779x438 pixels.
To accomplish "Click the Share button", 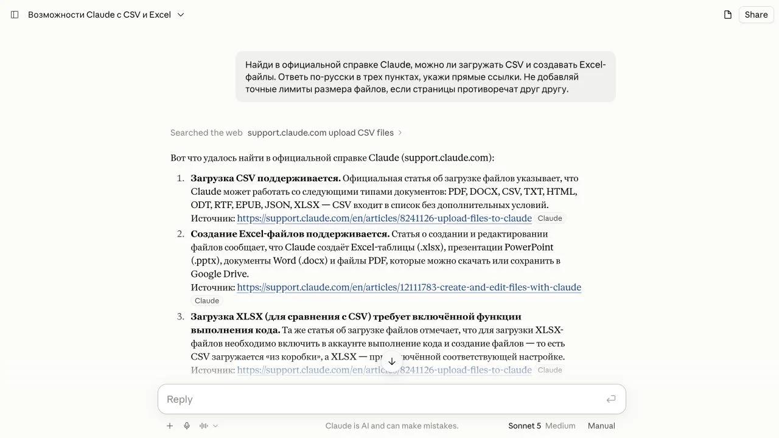I will 756,15.
